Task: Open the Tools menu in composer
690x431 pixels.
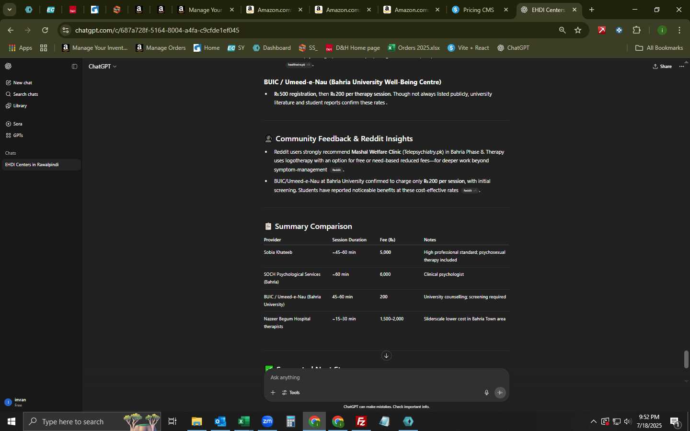Action: 291,393
